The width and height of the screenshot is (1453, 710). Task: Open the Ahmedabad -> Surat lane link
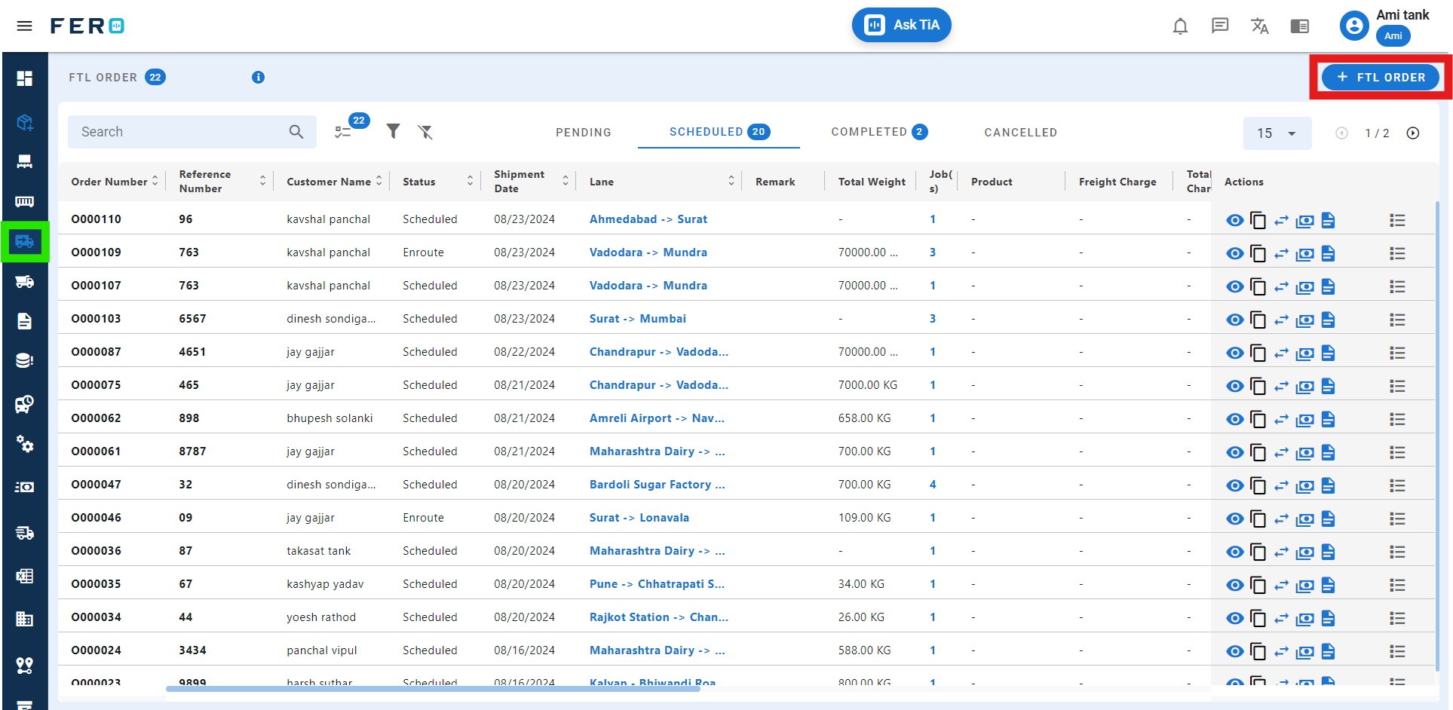pyautogui.click(x=648, y=219)
